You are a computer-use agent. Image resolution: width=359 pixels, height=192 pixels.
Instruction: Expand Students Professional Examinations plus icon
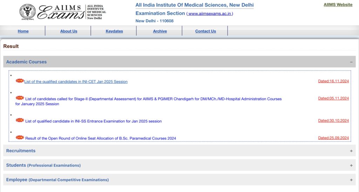click(351, 165)
